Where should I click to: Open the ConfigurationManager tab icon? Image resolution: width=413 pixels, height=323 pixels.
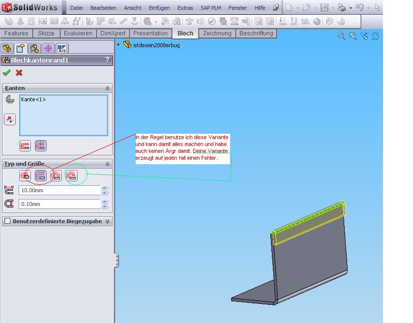[x=34, y=48]
